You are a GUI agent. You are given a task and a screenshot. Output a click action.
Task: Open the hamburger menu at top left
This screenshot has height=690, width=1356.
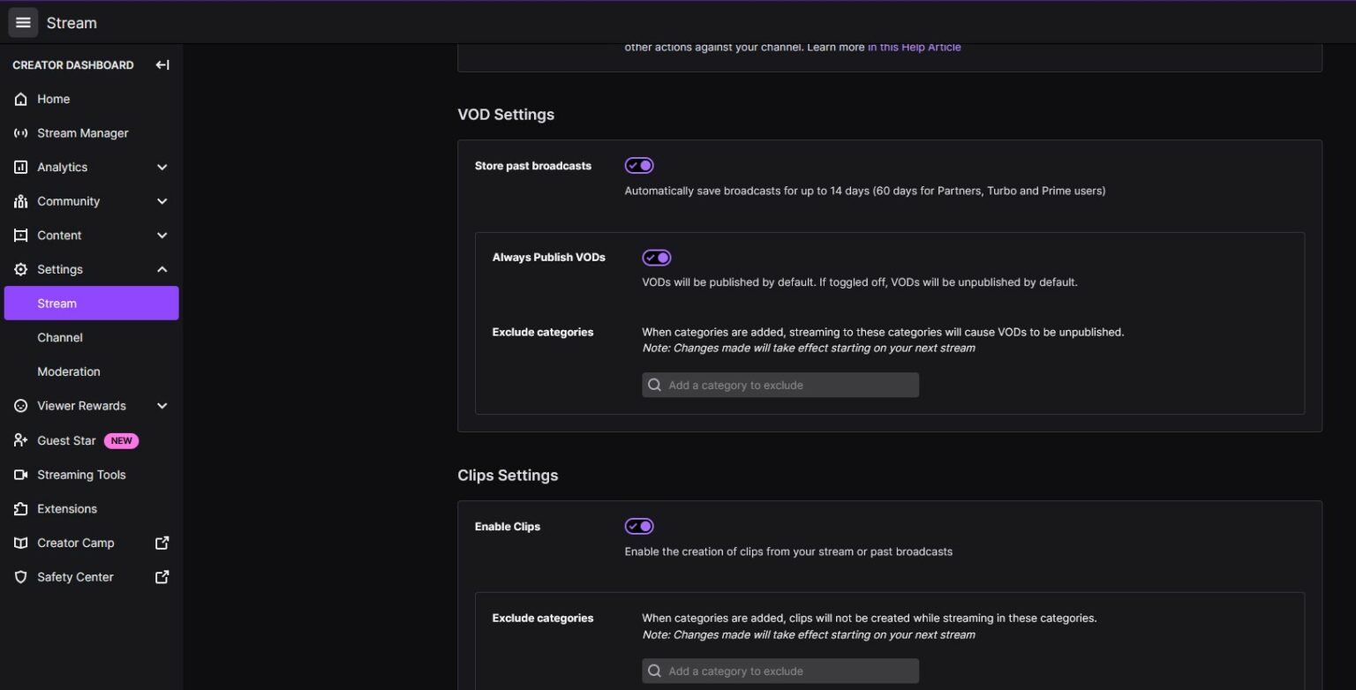click(23, 22)
